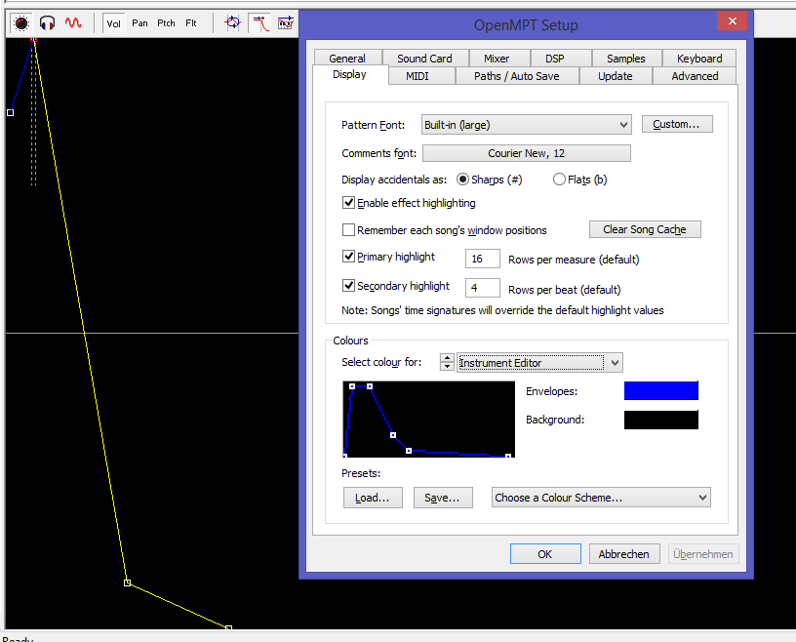
Task: Open the Keyboard tab
Action: tap(699, 59)
